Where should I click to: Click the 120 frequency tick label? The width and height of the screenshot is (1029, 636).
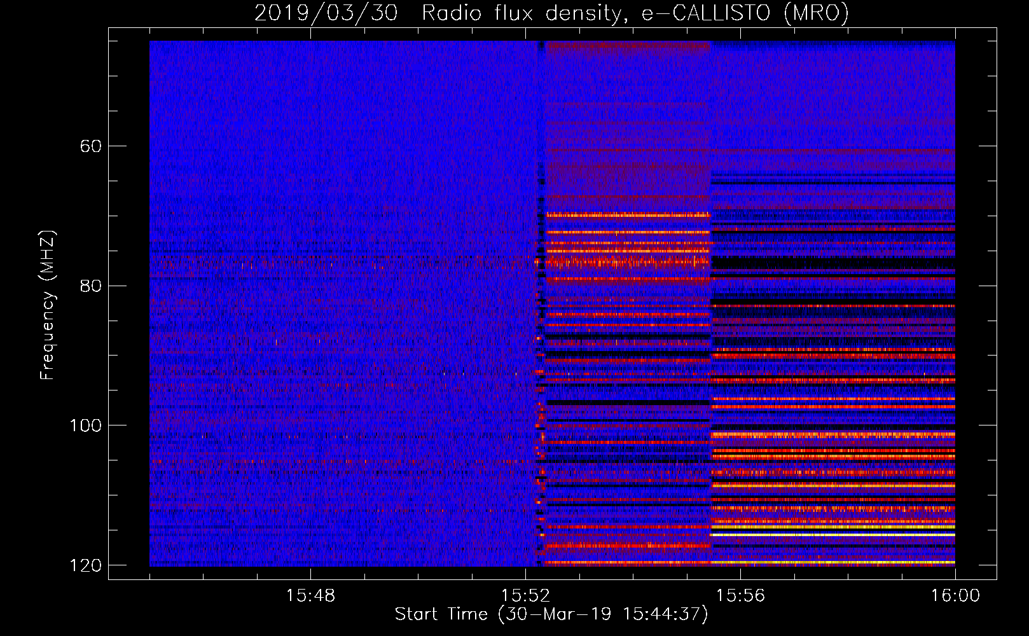point(85,565)
